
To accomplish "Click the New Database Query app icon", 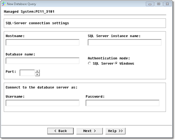I will click(x=4, y=4).
